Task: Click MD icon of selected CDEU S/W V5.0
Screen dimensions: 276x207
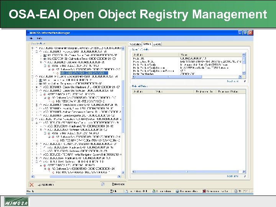Action: tap(57, 73)
